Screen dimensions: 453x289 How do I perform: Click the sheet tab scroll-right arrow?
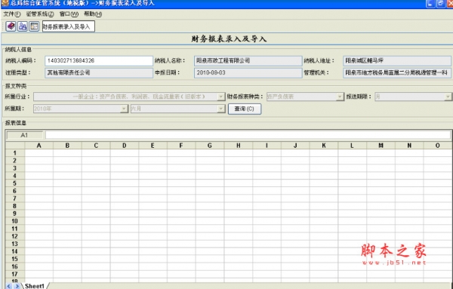coord(17,286)
